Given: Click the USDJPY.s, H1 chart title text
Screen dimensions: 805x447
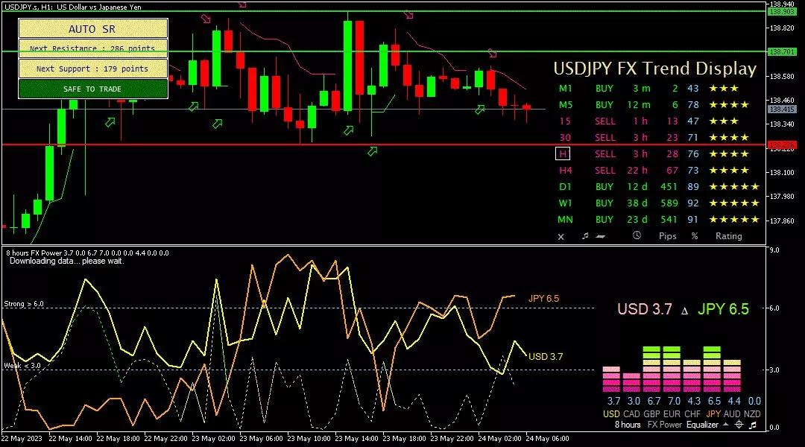Looking at the screenshot, I should point(73,7).
